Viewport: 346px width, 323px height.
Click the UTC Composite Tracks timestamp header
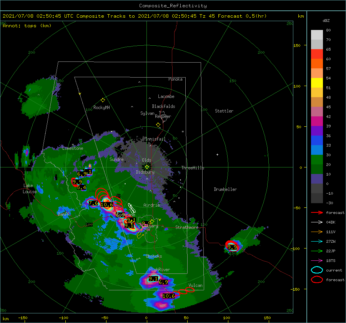click(135, 16)
